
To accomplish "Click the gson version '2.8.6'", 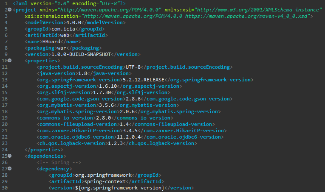I will coord(133,99).
